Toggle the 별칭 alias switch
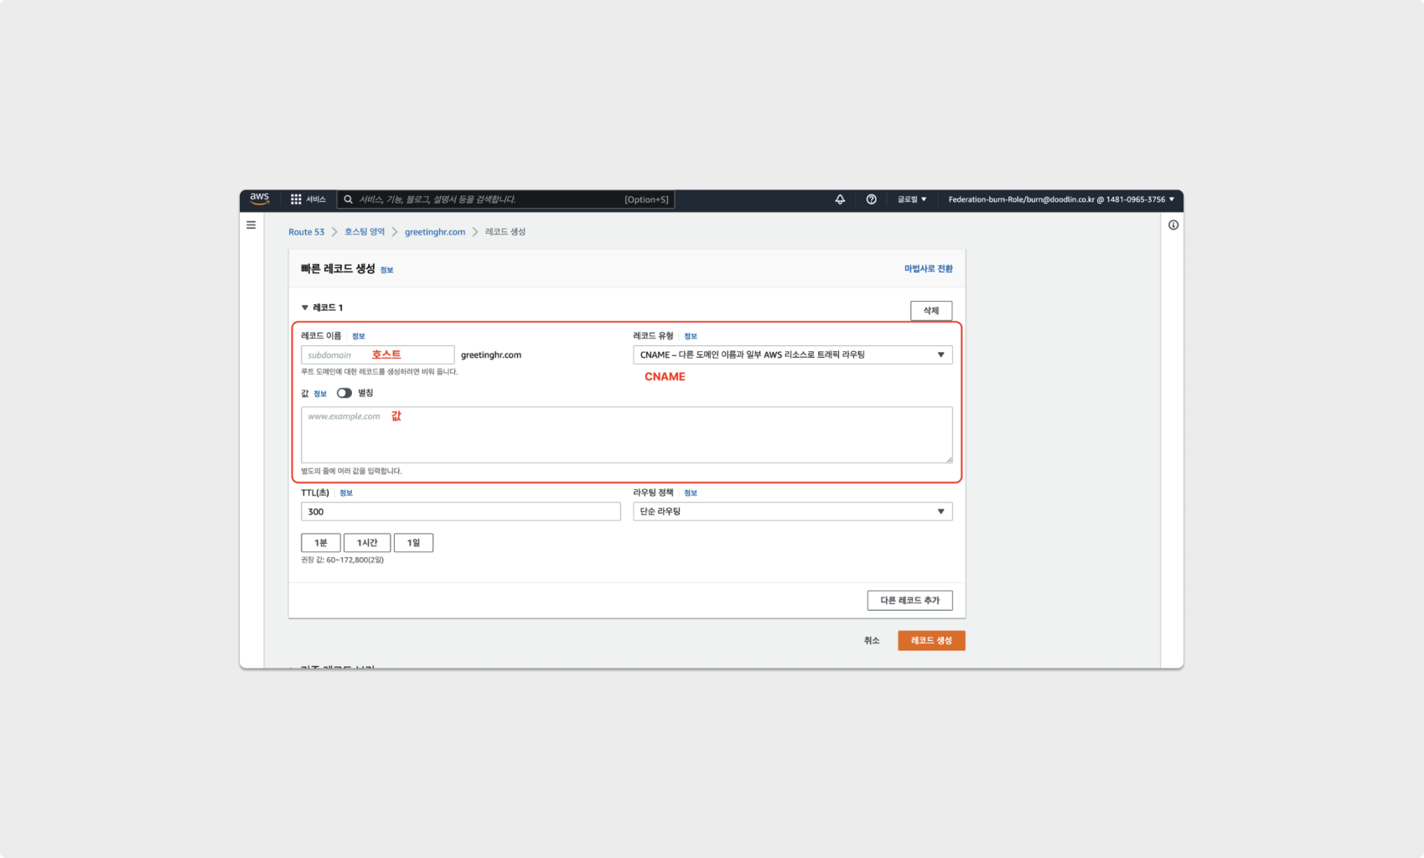The height and width of the screenshot is (858, 1424). click(x=344, y=393)
